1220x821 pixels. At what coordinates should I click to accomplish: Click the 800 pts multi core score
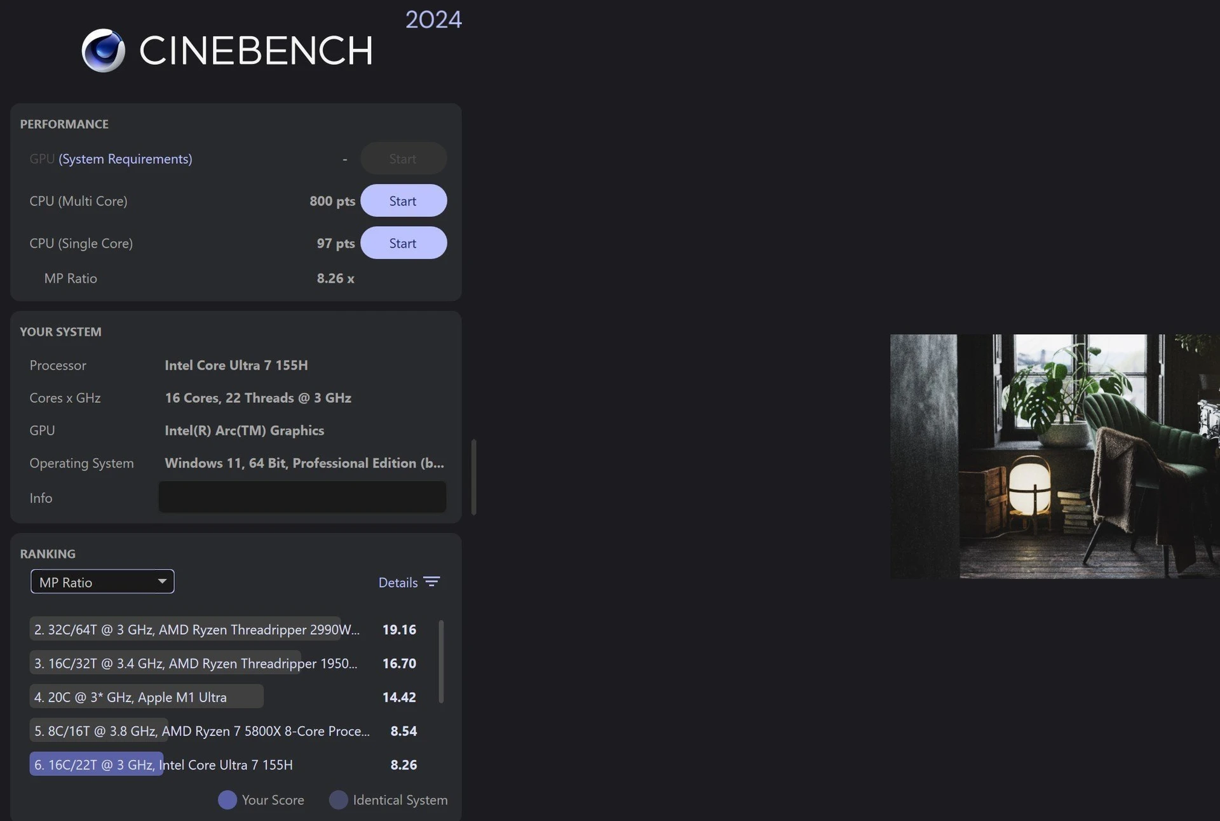(332, 201)
